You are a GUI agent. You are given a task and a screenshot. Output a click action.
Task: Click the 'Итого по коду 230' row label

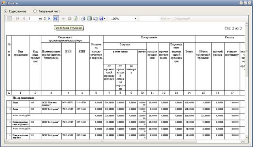pos(22,129)
